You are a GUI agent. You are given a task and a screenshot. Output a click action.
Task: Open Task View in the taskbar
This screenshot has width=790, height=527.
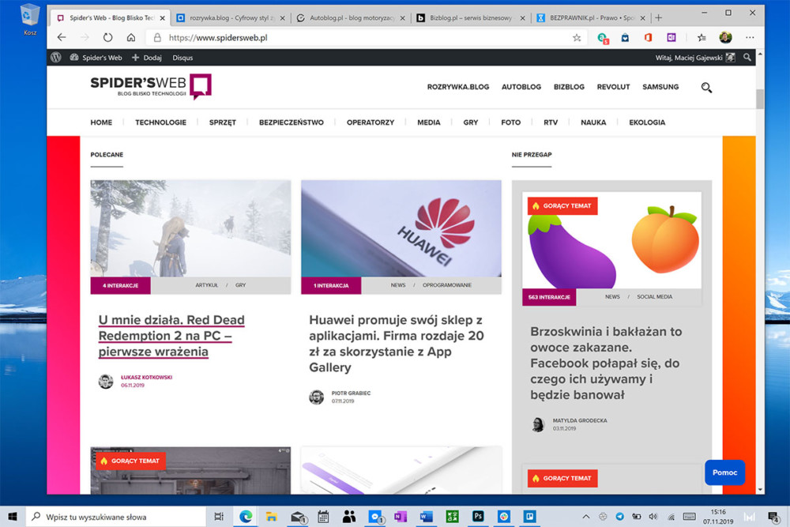pyautogui.click(x=219, y=517)
